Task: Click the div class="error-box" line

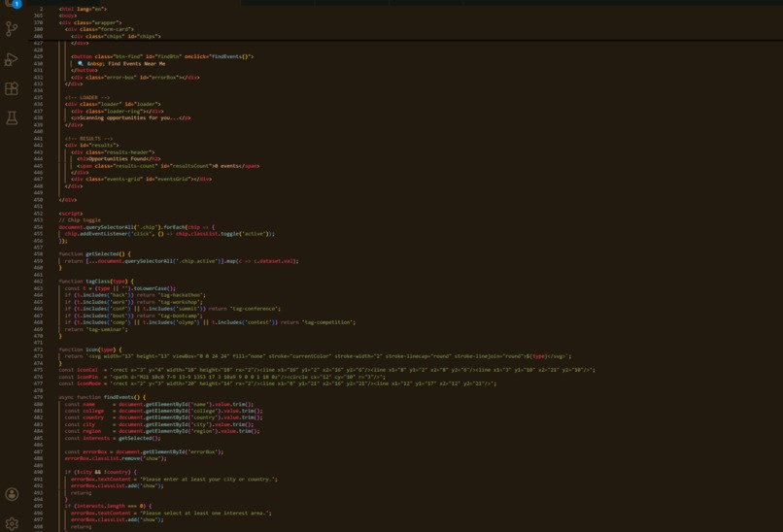Action: click(135, 78)
